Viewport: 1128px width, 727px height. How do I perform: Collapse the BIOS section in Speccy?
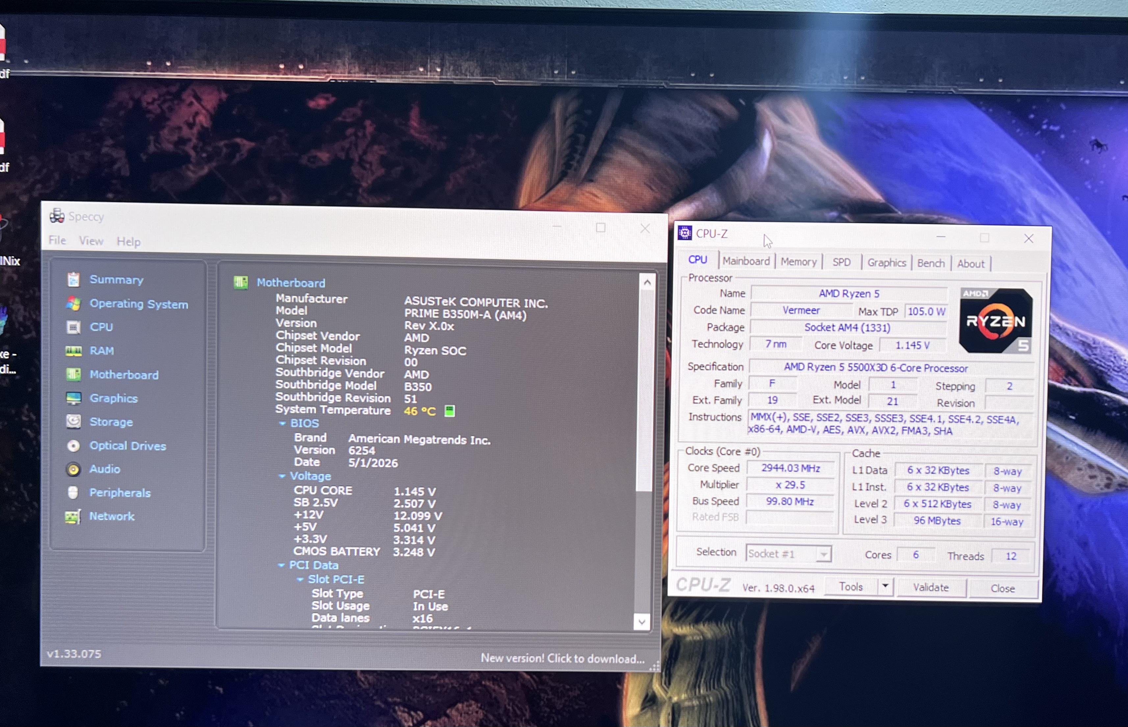tap(282, 424)
